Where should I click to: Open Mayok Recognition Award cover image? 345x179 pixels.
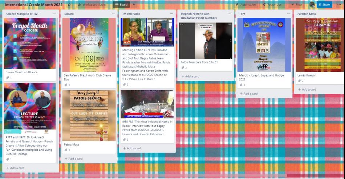point(264,45)
